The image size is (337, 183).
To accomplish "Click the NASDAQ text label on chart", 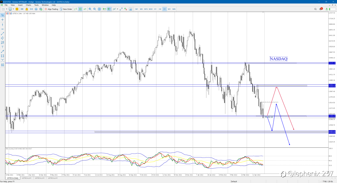I will pyautogui.click(x=279, y=59).
